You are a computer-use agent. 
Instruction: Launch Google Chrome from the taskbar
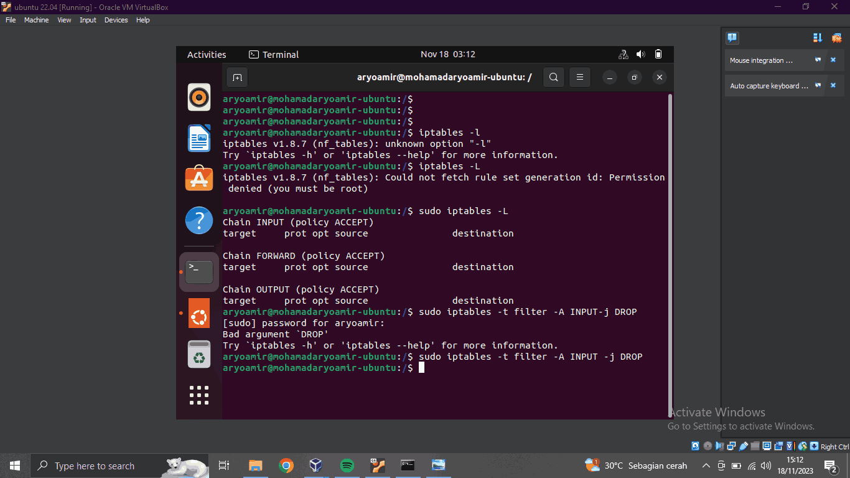pyautogui.click(x=286, y=466)
